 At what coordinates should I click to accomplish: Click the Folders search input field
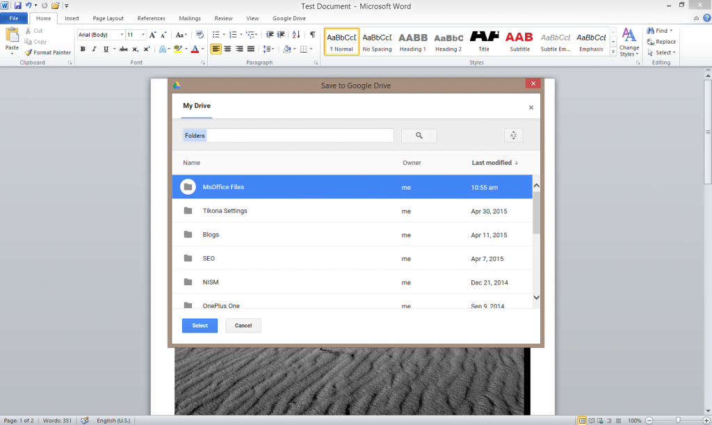point(288,136)
